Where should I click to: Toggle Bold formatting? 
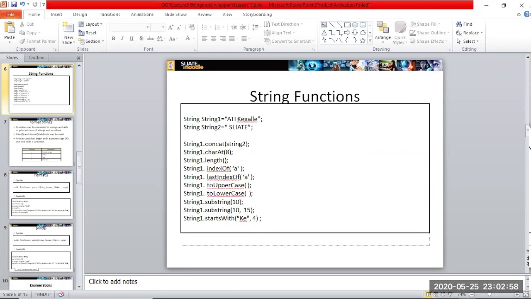point(113,38)
